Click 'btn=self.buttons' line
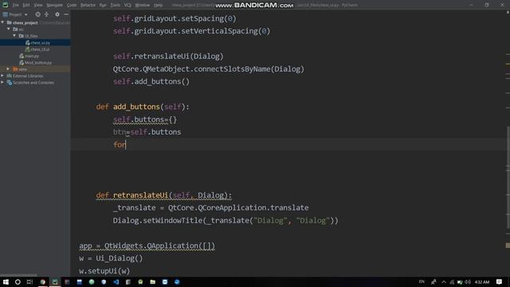Viewport: 510px width, 287px height. pos(147,132)
